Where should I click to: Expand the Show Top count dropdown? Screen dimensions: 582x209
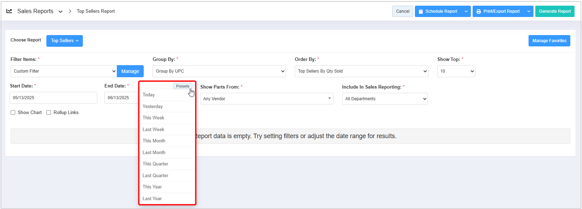tap(456, 71)
